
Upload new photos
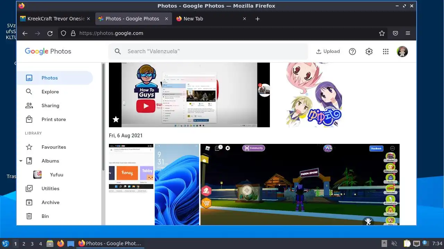(328, 51)
